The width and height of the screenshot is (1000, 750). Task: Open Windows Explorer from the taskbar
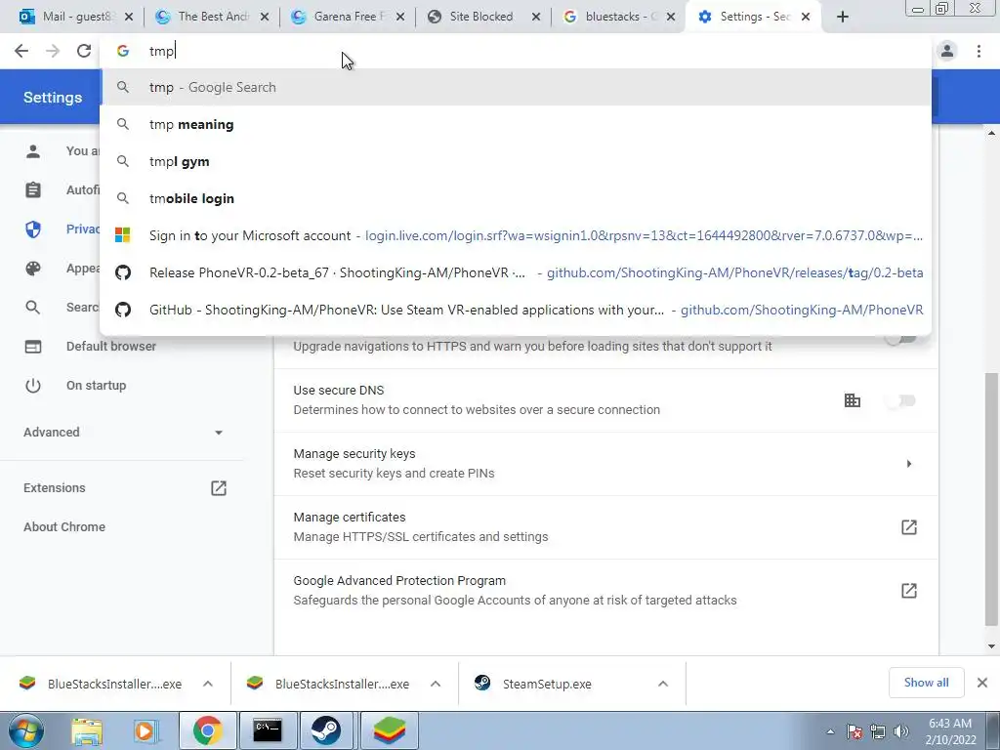87,730
